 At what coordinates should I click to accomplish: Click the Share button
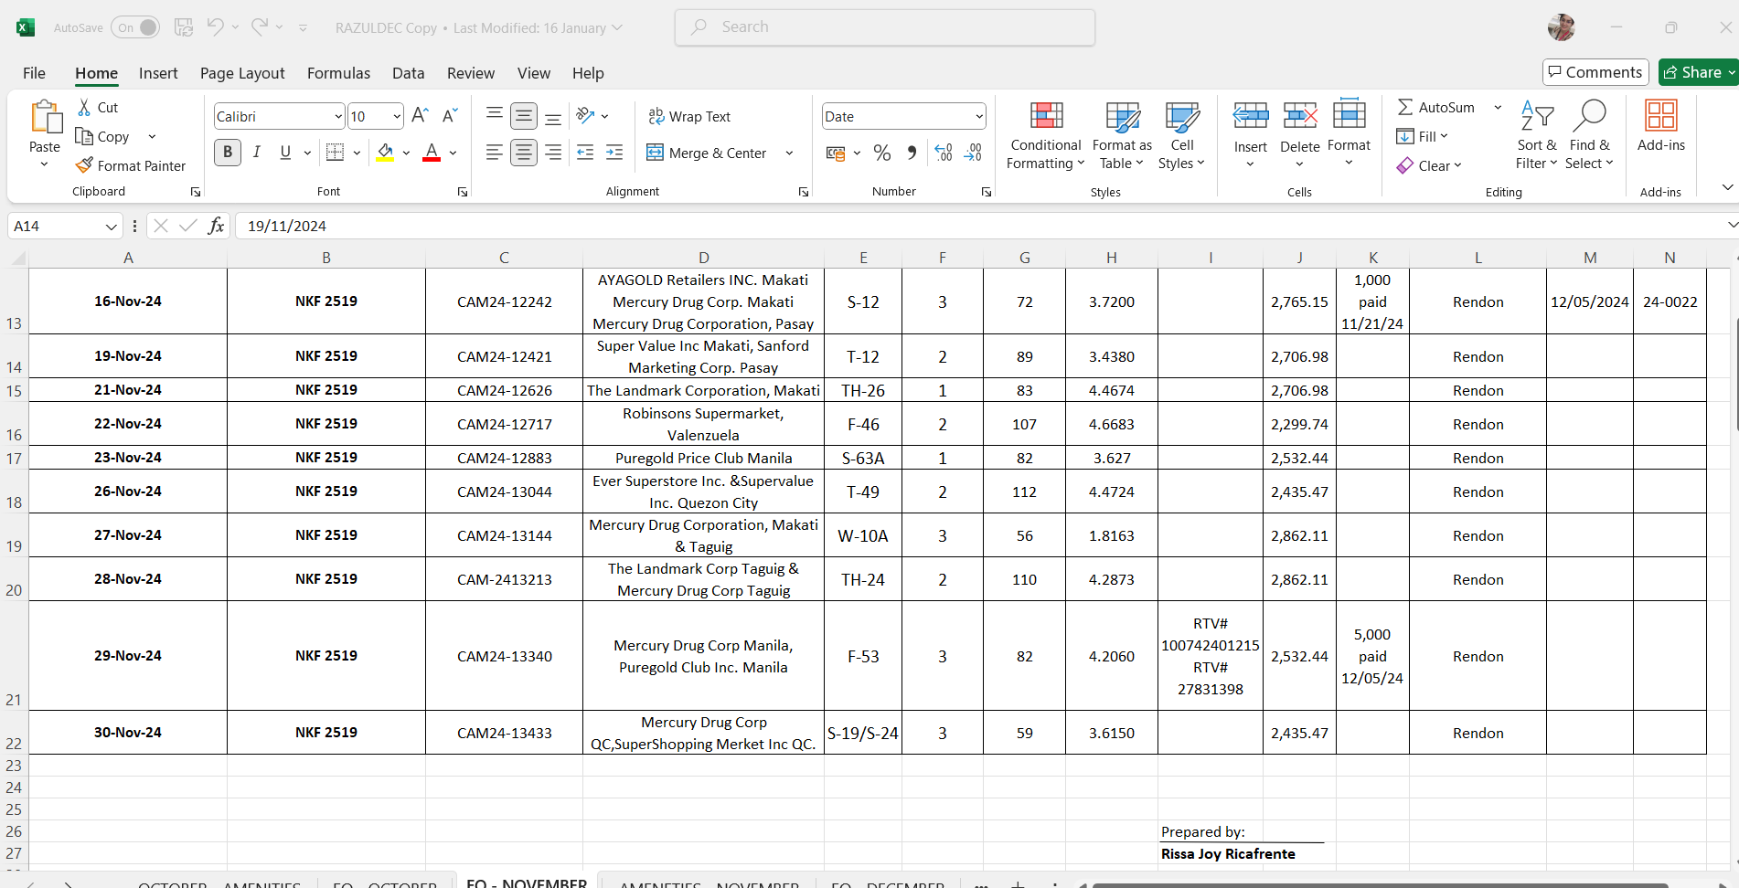(1698, 72)
